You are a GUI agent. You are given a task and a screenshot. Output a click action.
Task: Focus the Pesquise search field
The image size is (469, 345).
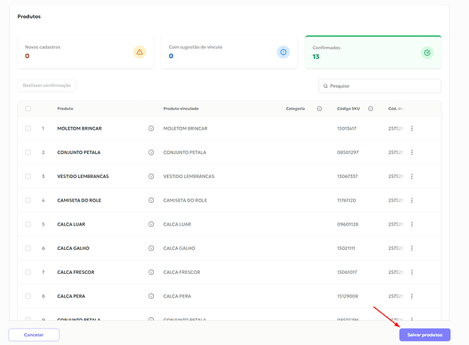(x=383, y=86)
